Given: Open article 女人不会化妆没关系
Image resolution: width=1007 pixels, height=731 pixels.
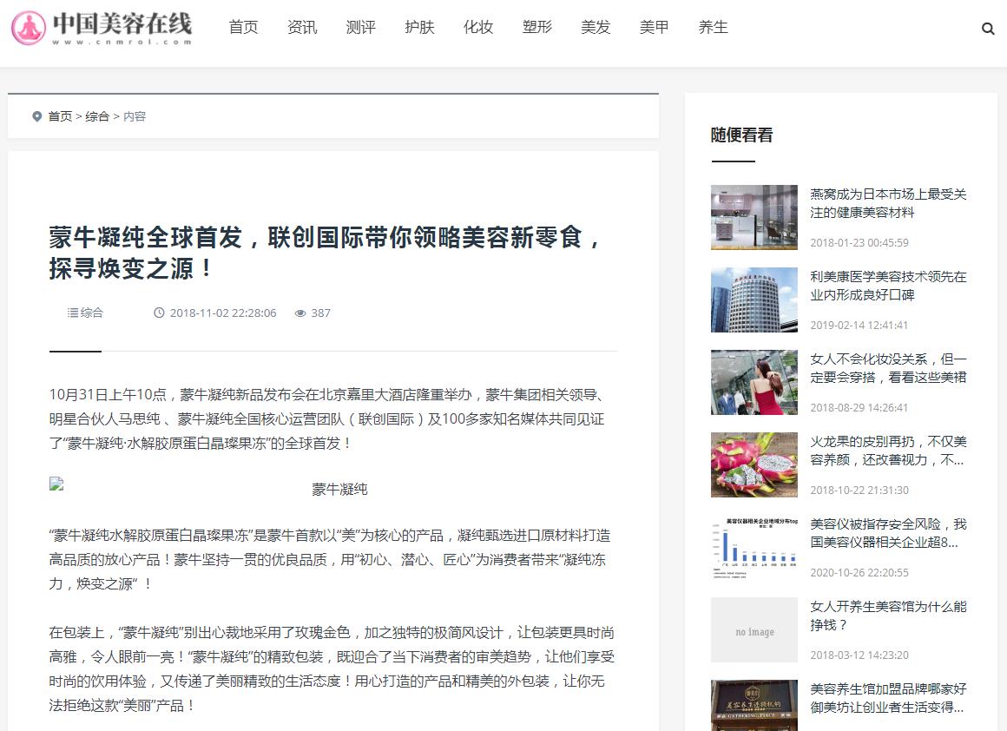Looking at the screenshot, I should coord(888,368).
